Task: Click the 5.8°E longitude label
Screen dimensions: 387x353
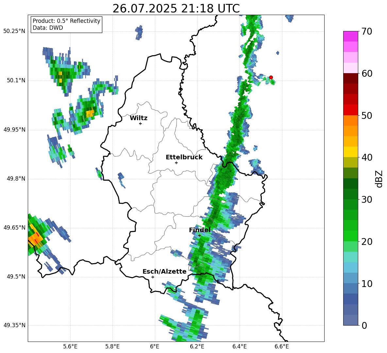Action: click(112, 346)
